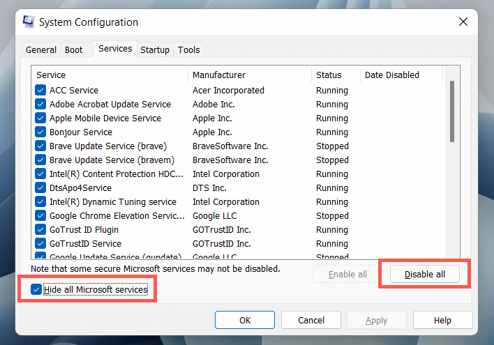Open the Tools tab
The height and width of the screenshot is (345, 494).
click(188, 50)
